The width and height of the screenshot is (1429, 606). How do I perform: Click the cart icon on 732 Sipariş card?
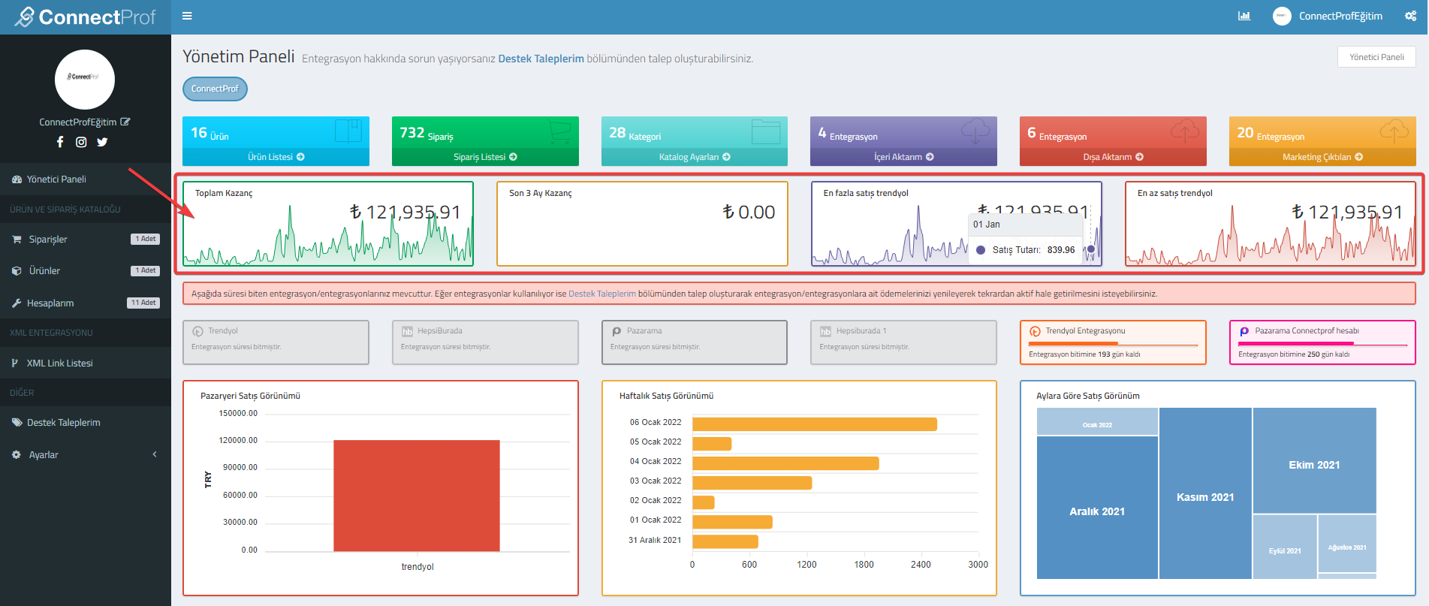(559, 132)
